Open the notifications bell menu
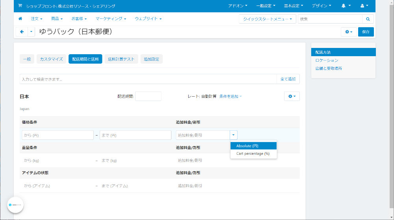This screenshot has width=394, height=220. click(346, 6)
